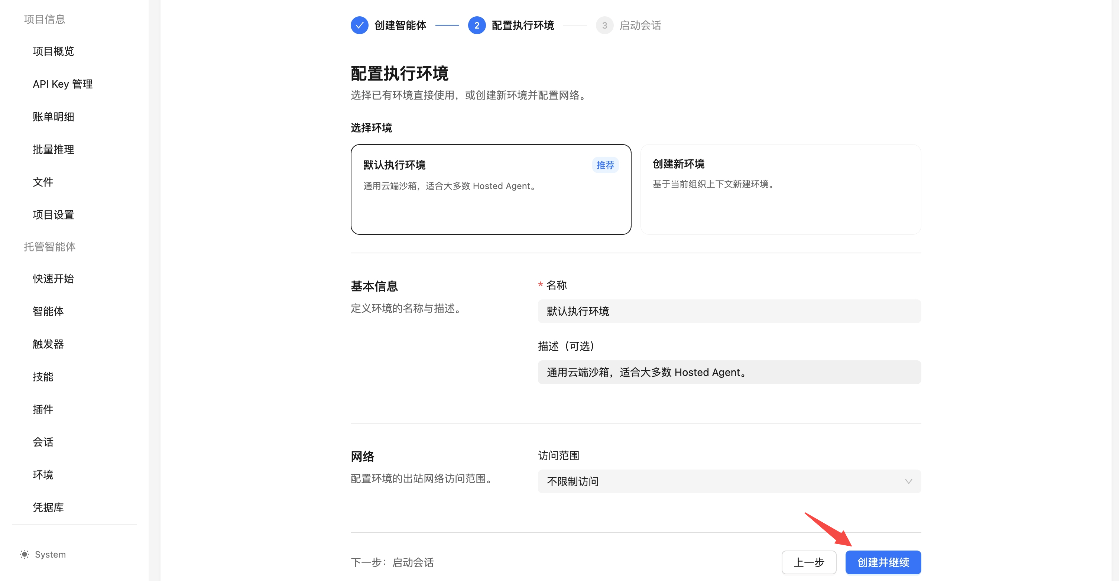Select the 默认执行环境 card
This screenshot has height=581, width=1119.
491,189
